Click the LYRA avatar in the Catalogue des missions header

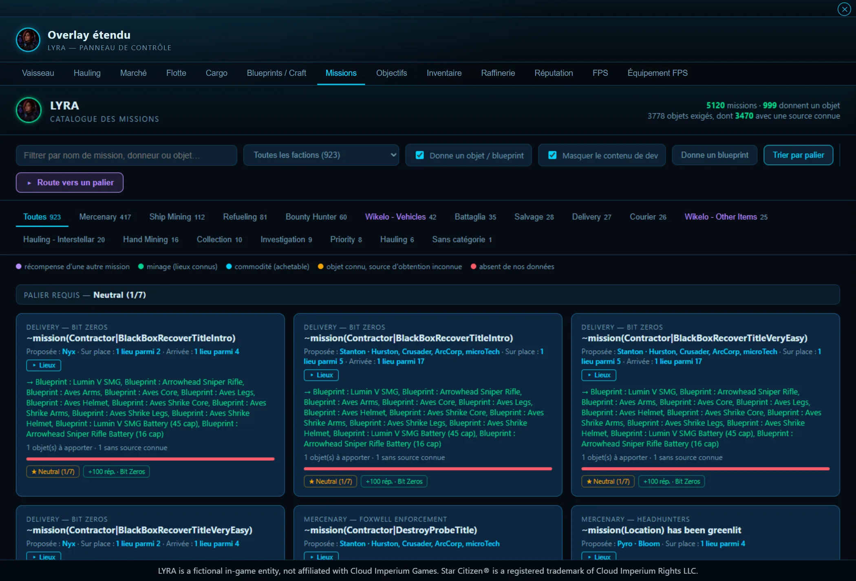(x=29, y=110)
